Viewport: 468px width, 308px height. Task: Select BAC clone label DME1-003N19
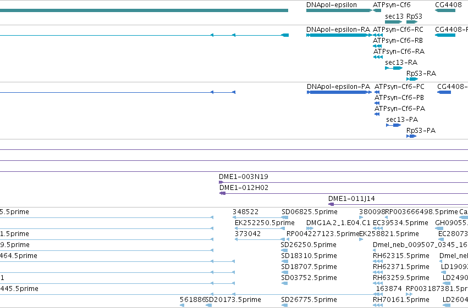pyautogui.click(x=244, y=177)
